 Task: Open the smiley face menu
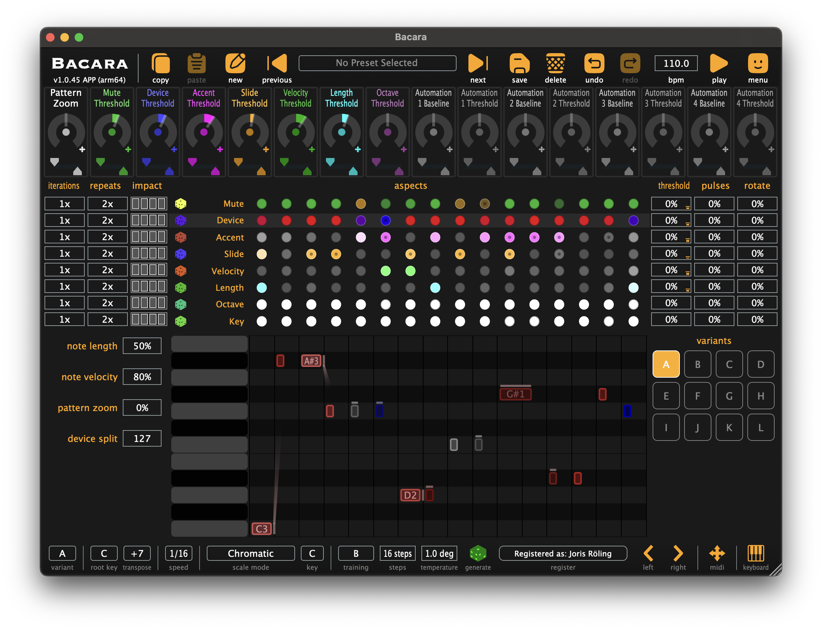[757, 64]
